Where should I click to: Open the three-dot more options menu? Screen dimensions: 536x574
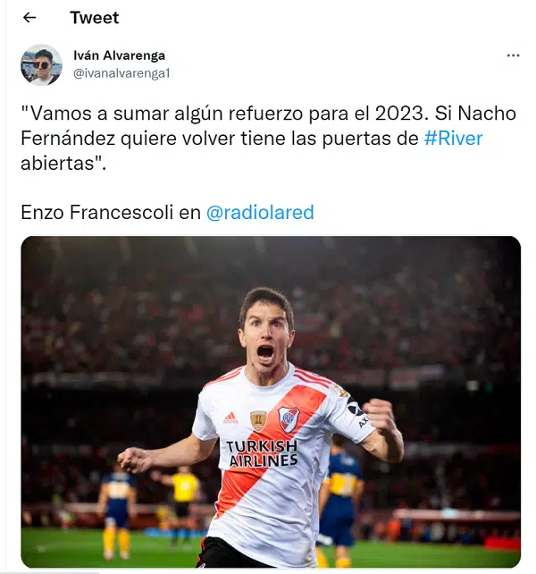click(513, 55)
